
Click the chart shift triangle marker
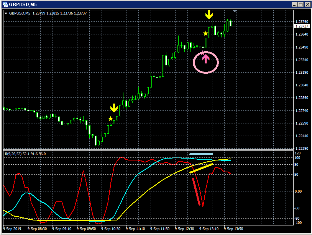pyautogui.click(x=235, y=11)
